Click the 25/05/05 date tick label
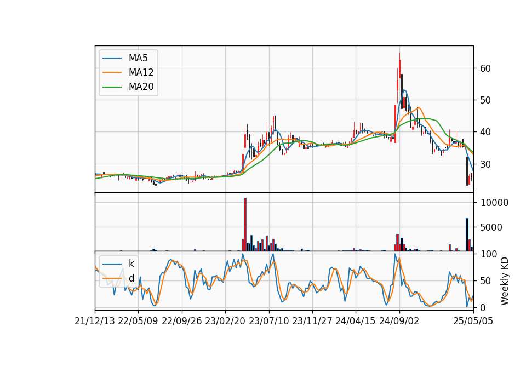This screenshot has width=526, height=378. (x=473, y=321)
